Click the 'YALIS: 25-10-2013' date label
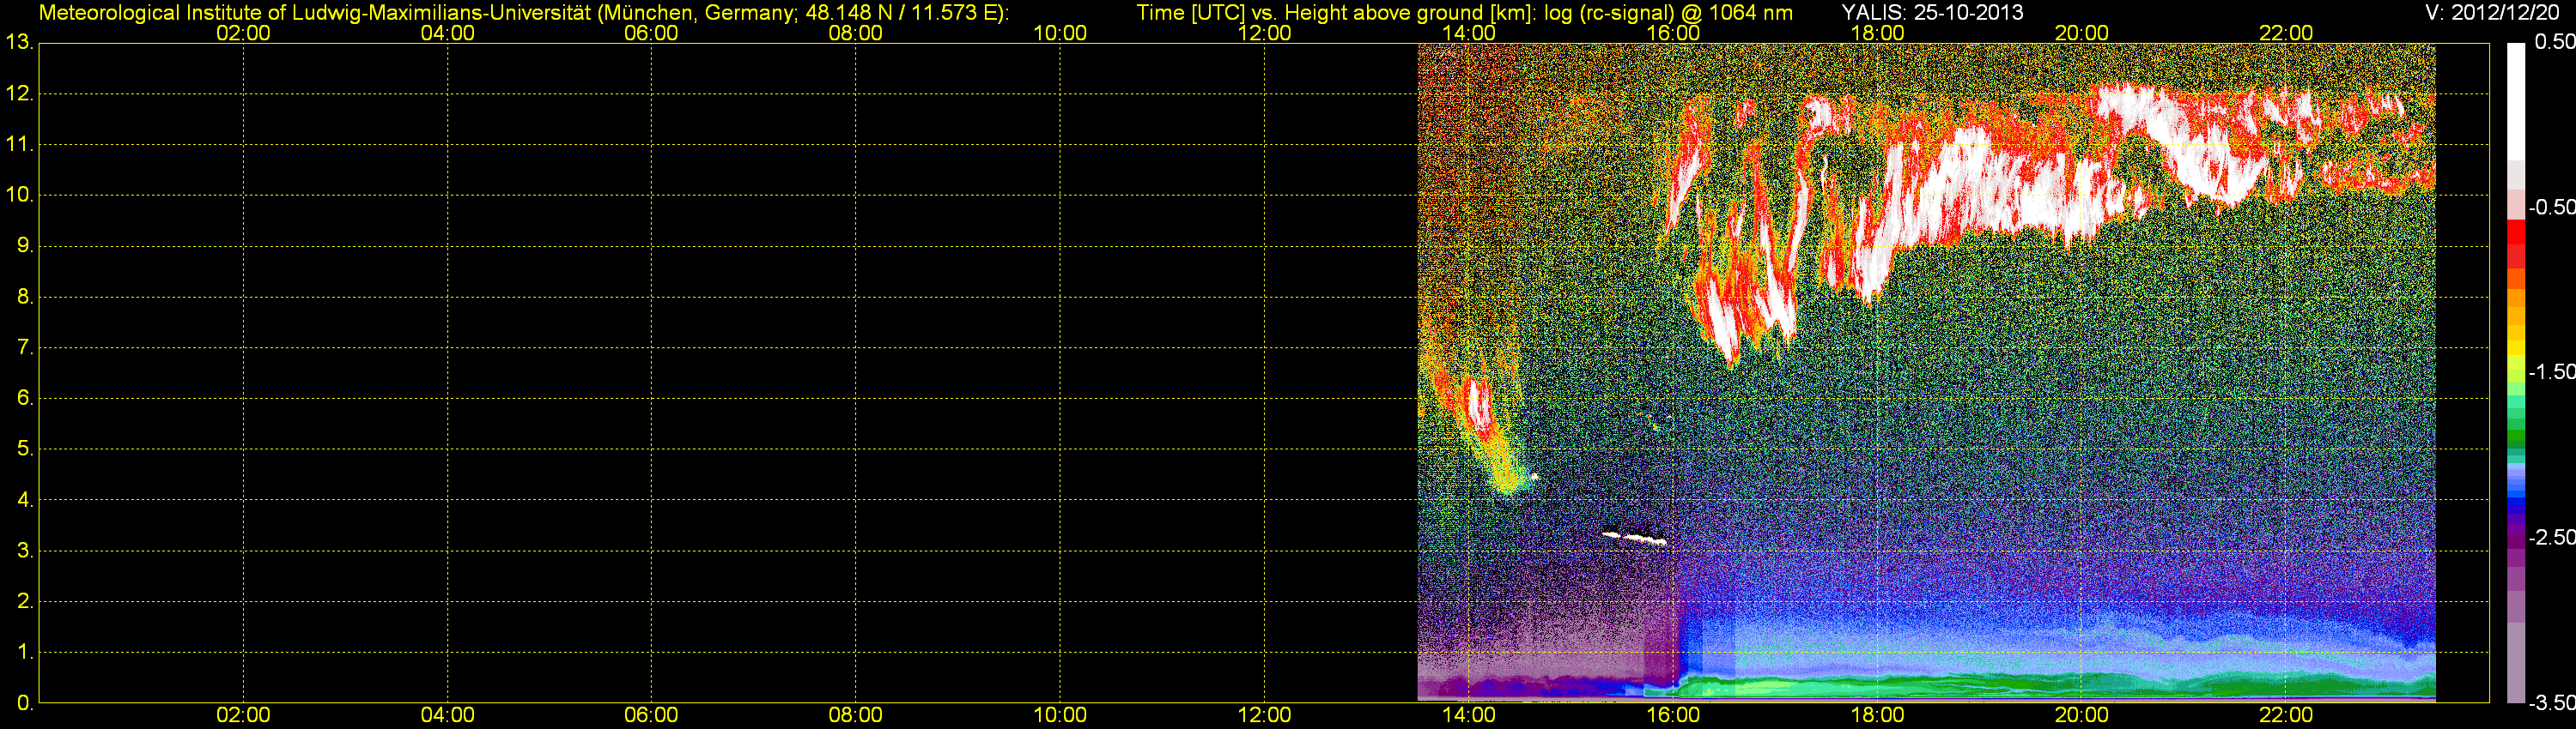The height and width of the screenshot is (729, 2576). tap(1932, 13)
